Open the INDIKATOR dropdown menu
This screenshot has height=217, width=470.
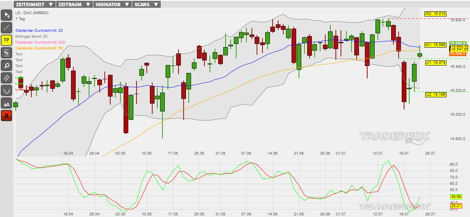(112, 5)
